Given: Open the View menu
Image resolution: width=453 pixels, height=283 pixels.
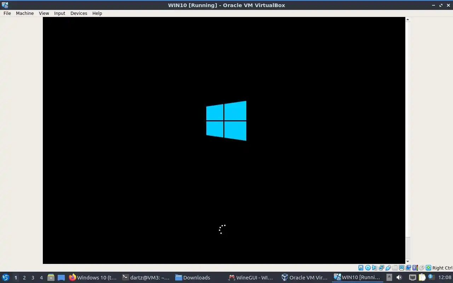Looking at the screenshot, I should (x=44, y=13).
